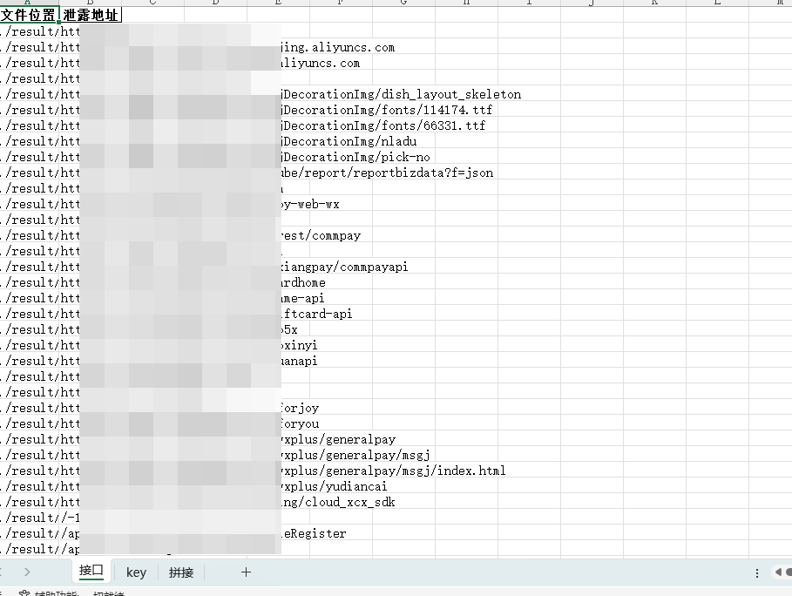Image resolution: width=792 pixels, height=596 pixels.
Task: Switch to the key sheet
Action: point(136,572)
